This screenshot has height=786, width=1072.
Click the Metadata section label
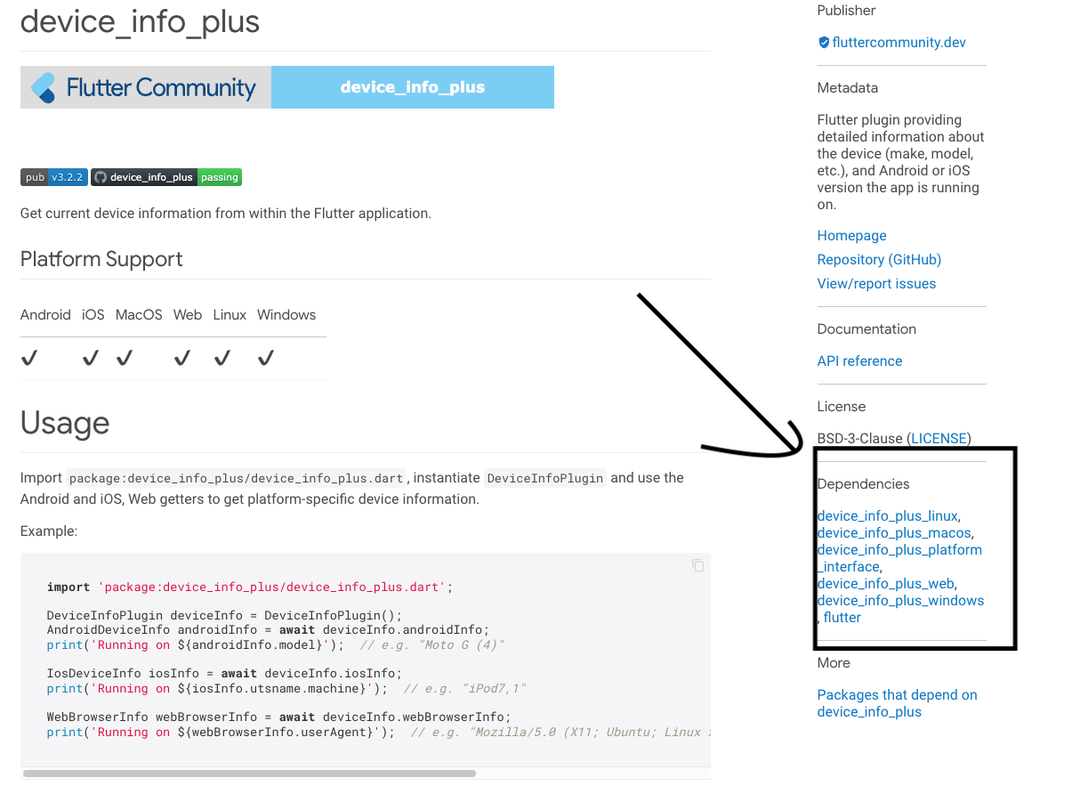847,87
